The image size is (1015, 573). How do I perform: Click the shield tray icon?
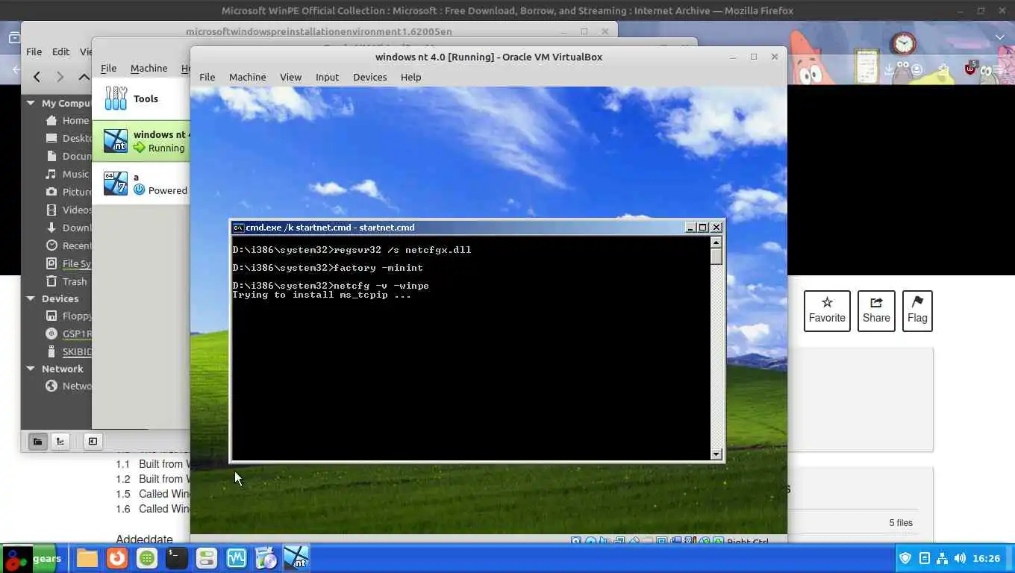coord(906,558)
